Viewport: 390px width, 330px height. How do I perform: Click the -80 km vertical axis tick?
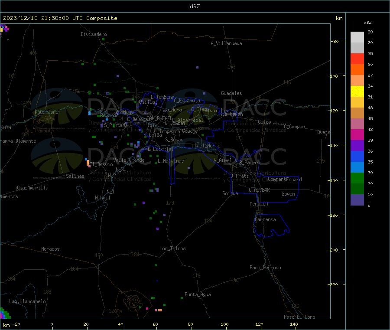(335, 41)
